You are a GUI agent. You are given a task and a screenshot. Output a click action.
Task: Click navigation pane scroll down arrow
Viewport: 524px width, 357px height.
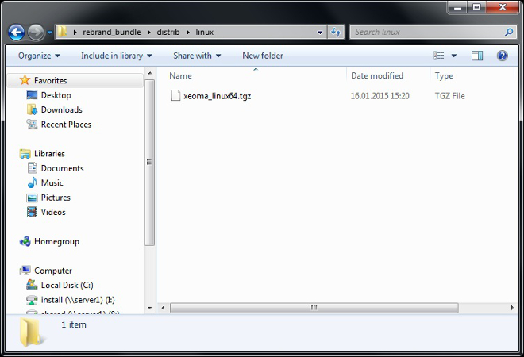tap(150, 308)
